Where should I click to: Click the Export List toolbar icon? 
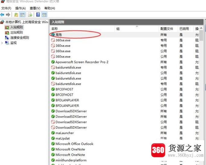(30, 15)
